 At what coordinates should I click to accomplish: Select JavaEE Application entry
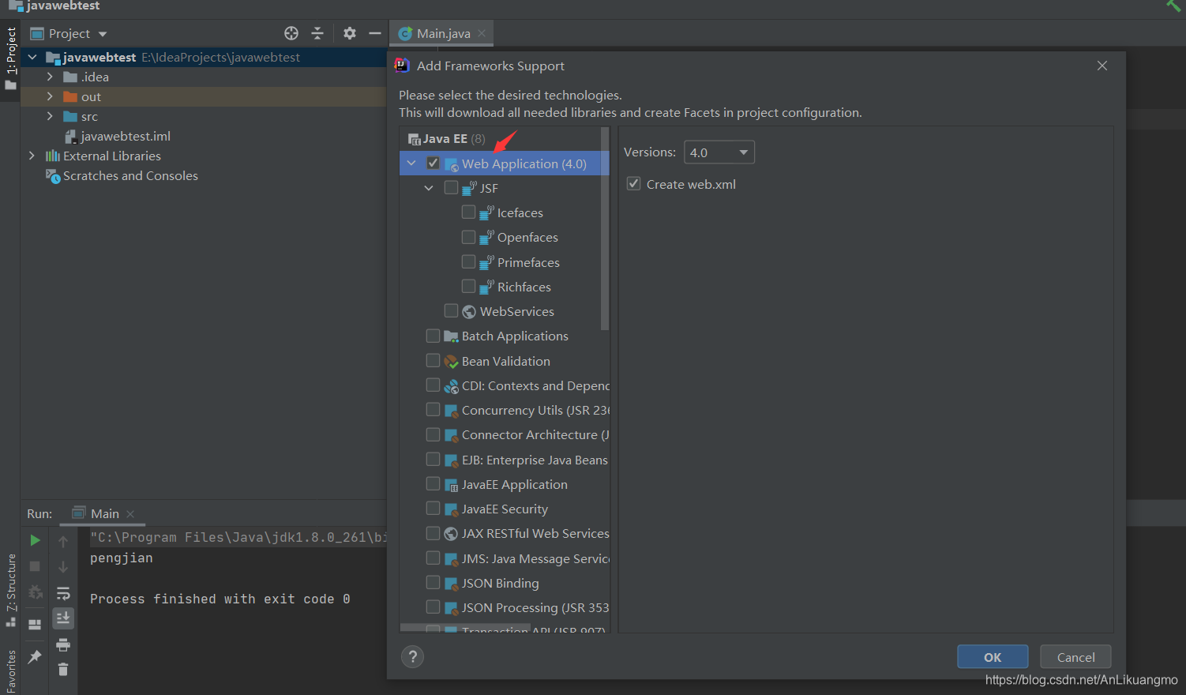515,484
